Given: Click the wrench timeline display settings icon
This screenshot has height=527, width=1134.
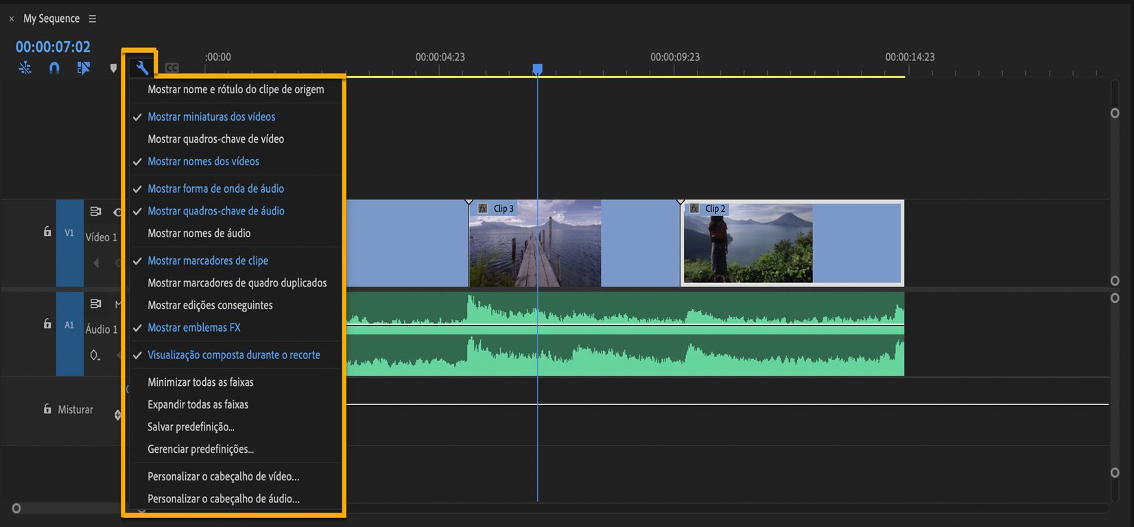Looking at the screenshot, I should pos(142,67).
